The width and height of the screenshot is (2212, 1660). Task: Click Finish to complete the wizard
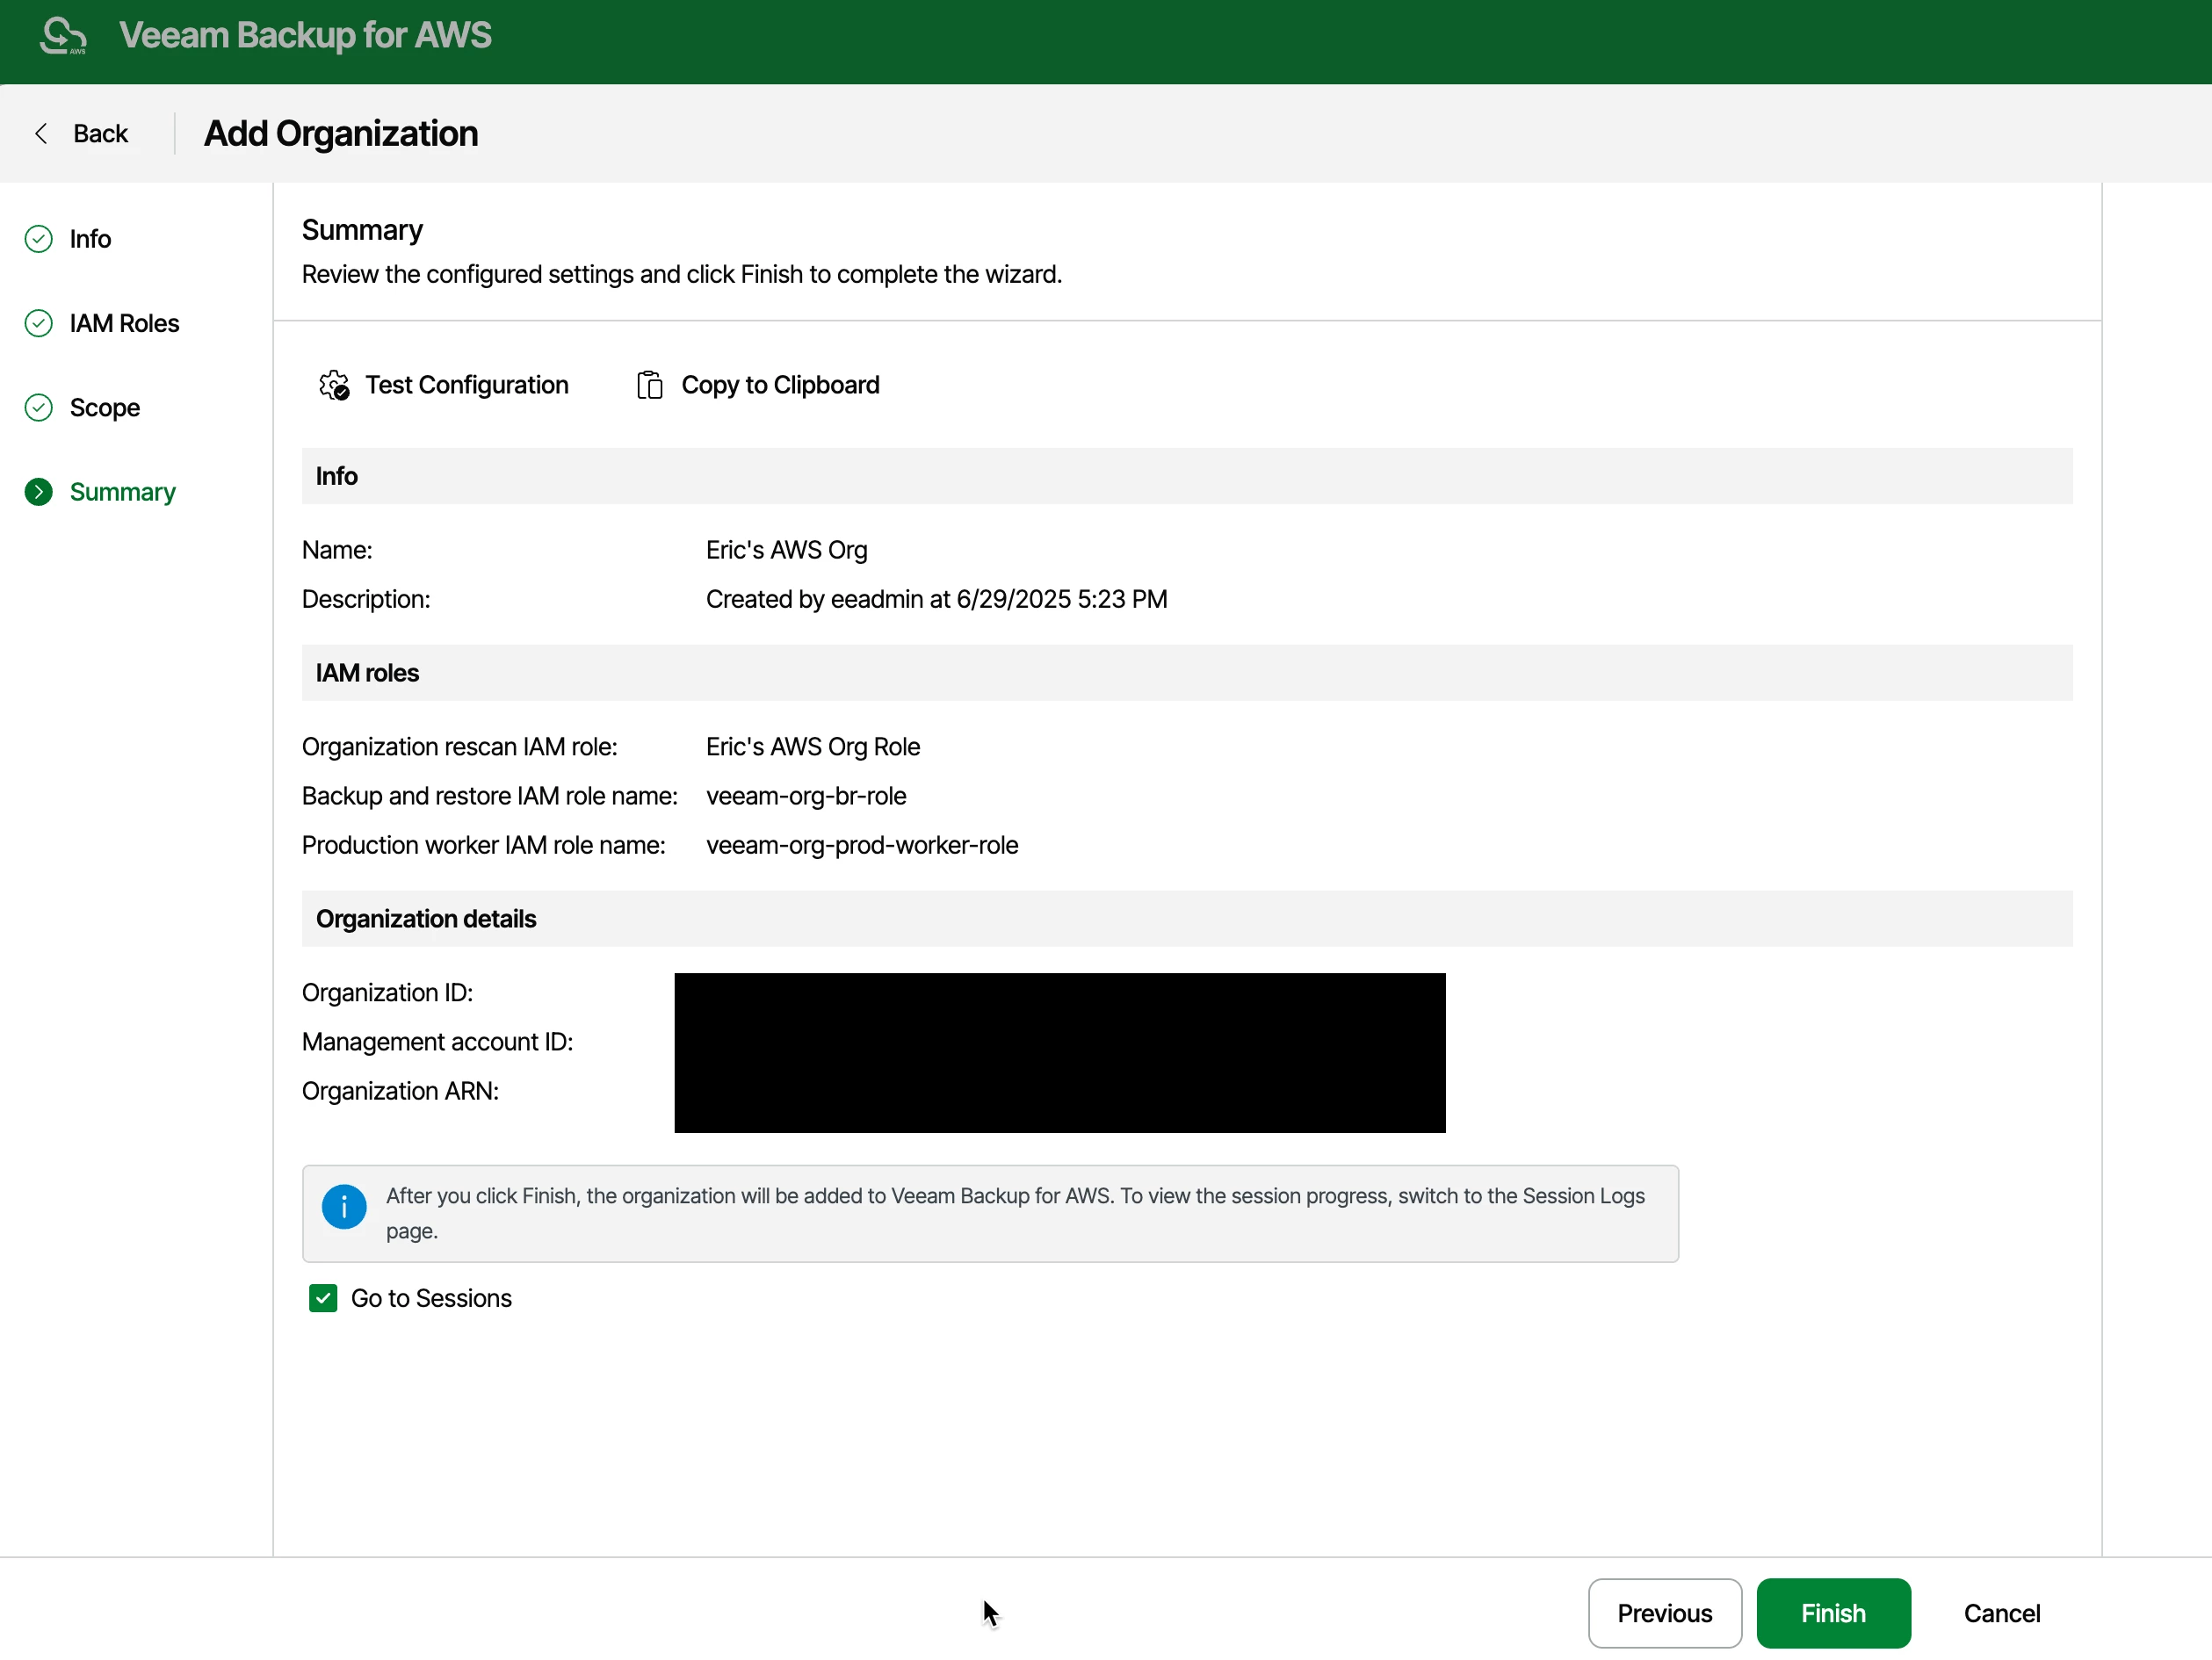[1833, 1613]
